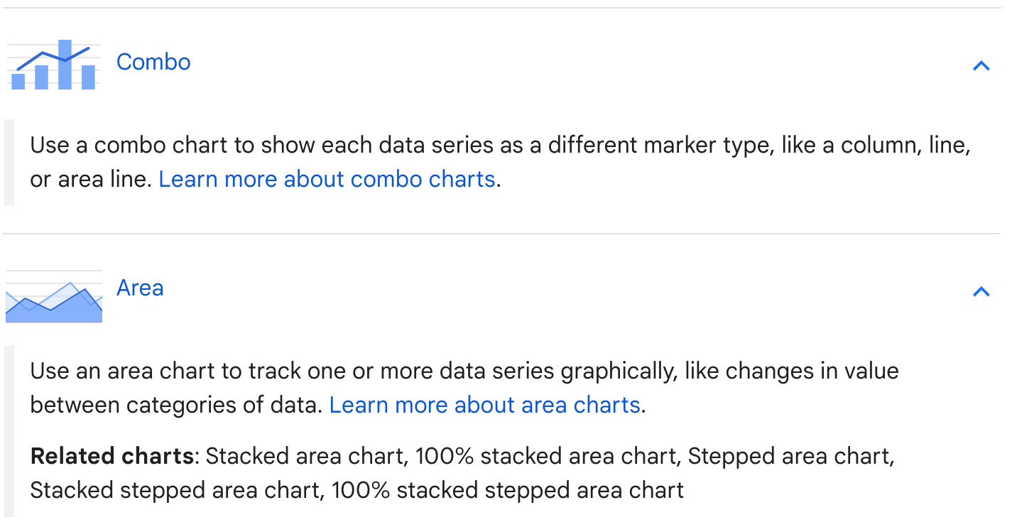This screenshot has height=522, width=1012.
Task: Click the area chart description paragraph
Action: [x=464, y=388]
